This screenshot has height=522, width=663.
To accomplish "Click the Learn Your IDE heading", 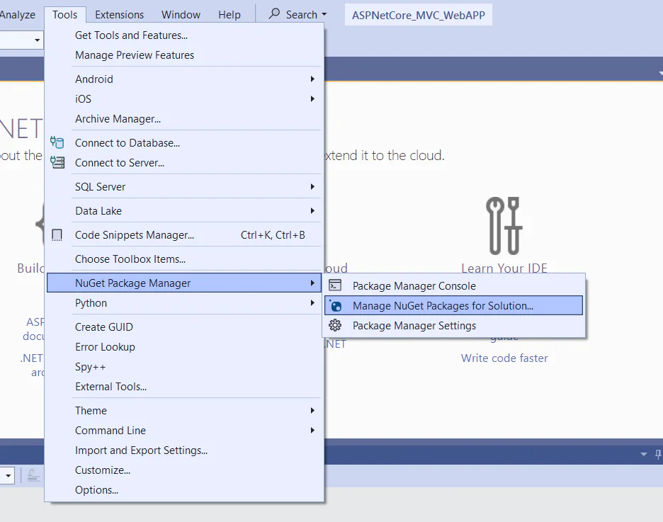I will pyautogui.click(x=504, y=268).
